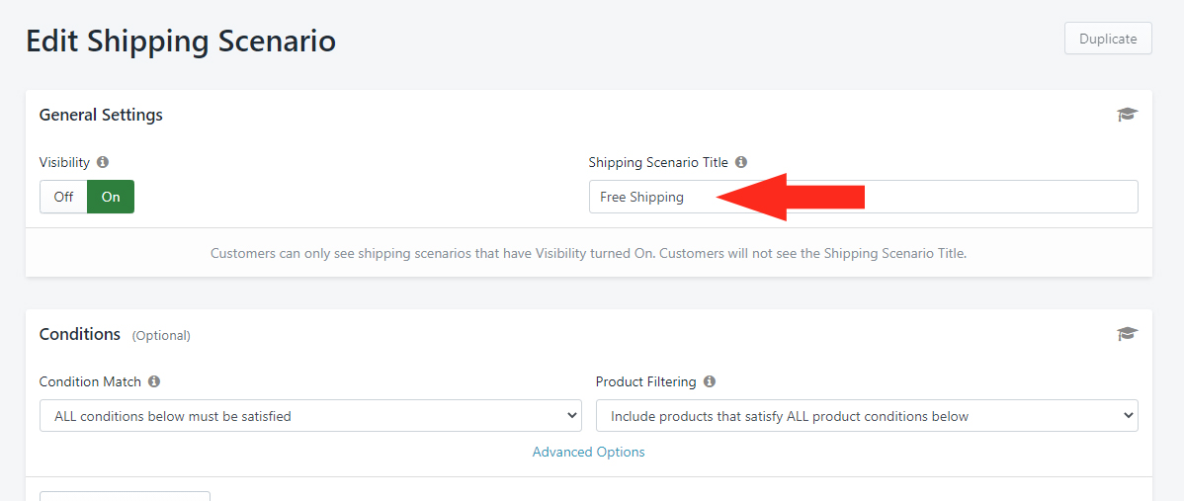The height and width of the screenshot is (501, 1184).
Task: Open the Advanced Options link
Action: [588, 452]
